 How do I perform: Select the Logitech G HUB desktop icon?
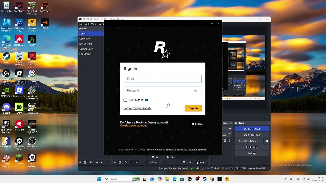tap(6, 76)
